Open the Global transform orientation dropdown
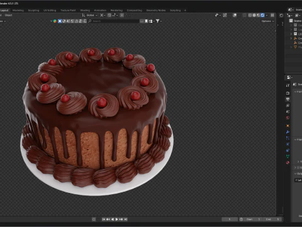Image resolution: width=302 pixels, height=227 pixels. point(90,15)
